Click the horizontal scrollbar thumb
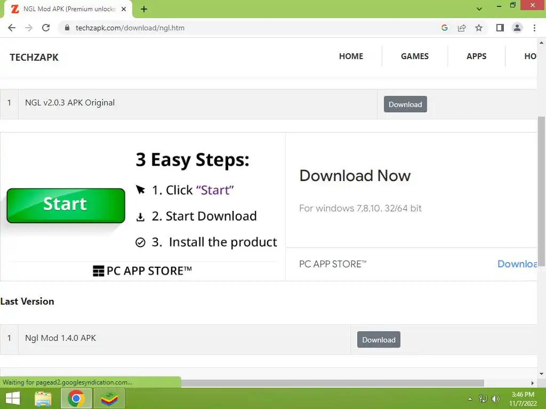 [333, 383]
